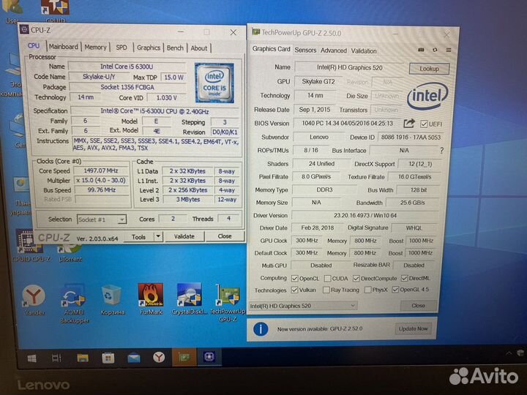This screenshot has width=527, height=395.
Task: Toggle the OpenGL 4.5 checkbox
Action: click(x=395, y=289)
